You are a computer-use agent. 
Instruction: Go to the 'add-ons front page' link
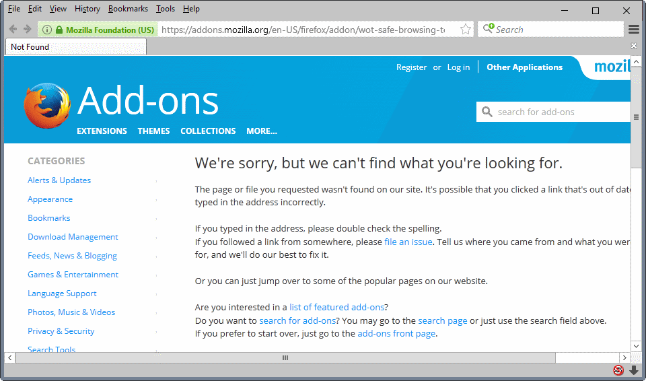pyautogui.click(x=396, y=334)
